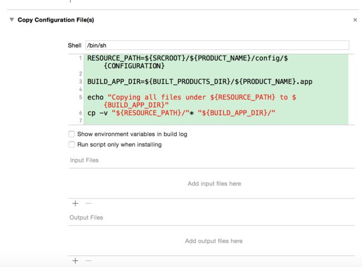Image resolution: width=362 pixels, height=267 pixels.
Task: Collapse the Copy Configuration File(s) phase
Action: pos(12,19)
